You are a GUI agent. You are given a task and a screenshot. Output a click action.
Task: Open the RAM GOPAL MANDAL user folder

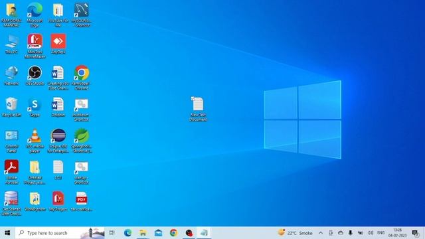click(11, 15)
